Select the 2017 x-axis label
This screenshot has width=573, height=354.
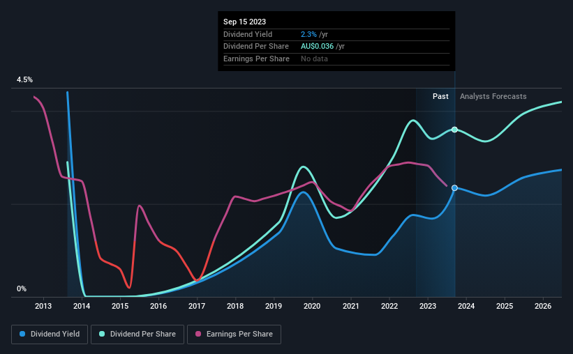tap(197, 306)
